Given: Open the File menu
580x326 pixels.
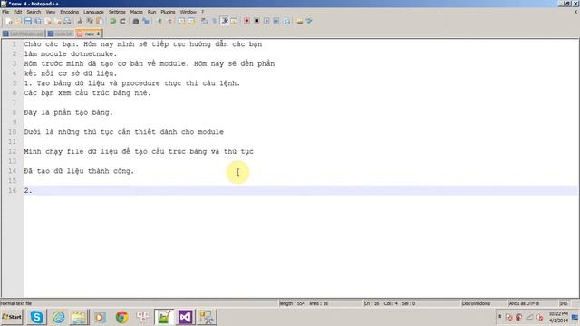Looking at the screenshot, I should tap(5, 12).
